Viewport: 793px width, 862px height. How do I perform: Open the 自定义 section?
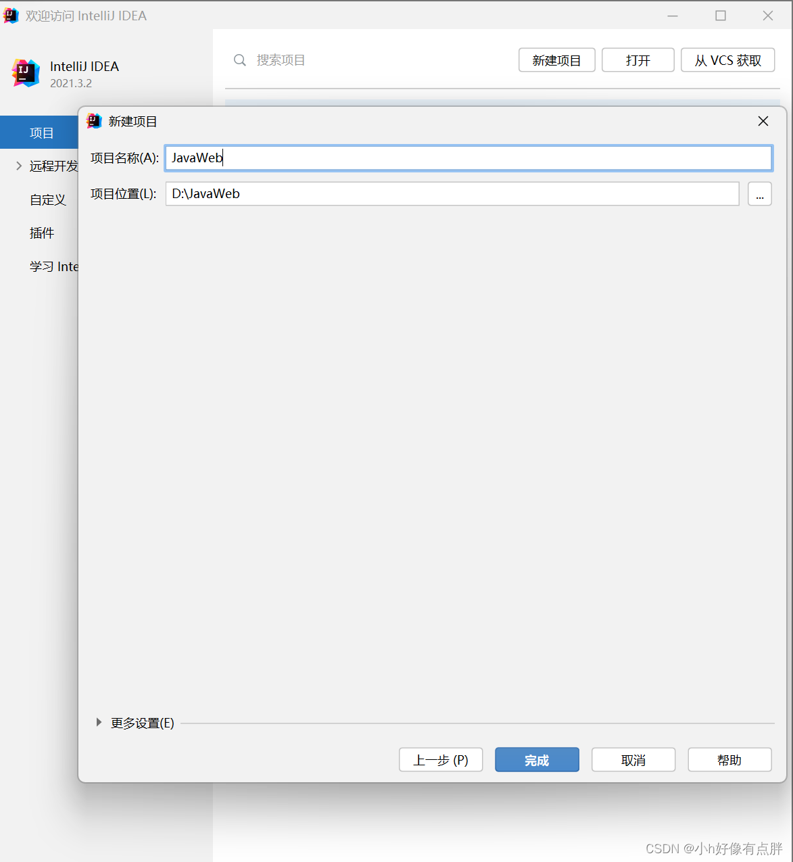47,199
